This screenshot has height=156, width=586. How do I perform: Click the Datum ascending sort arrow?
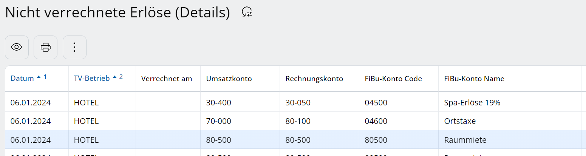[x=38, y=77]
